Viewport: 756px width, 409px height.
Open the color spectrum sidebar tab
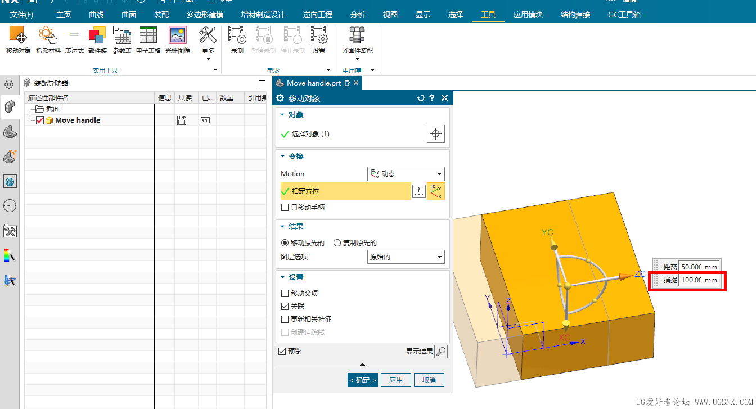(10, 255)
